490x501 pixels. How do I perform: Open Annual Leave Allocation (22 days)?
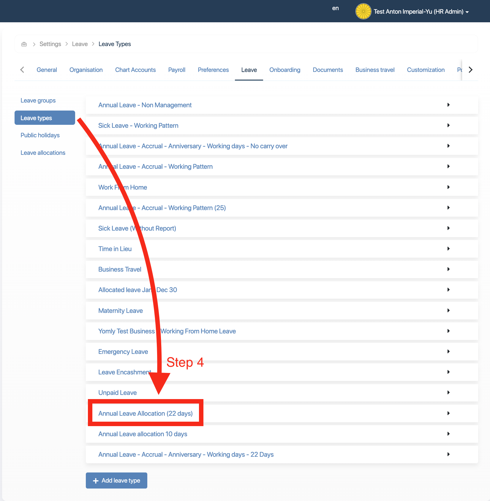point(146,413)
